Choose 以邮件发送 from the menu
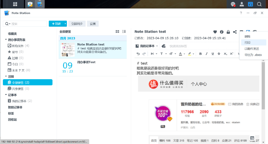 pyautogui.click(x=254, y=49)
